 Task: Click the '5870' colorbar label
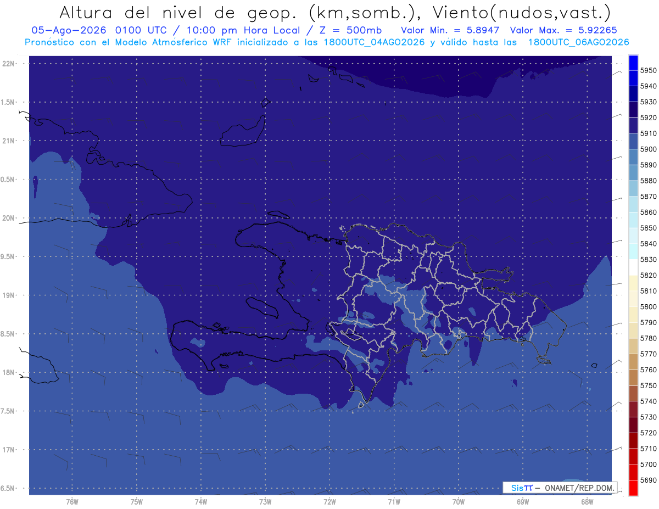(x=648, y=197)
